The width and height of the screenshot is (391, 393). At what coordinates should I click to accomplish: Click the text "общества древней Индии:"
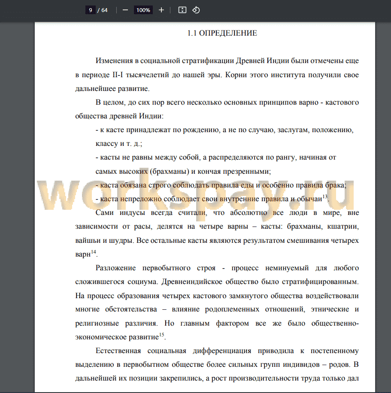tap(119, 116)
